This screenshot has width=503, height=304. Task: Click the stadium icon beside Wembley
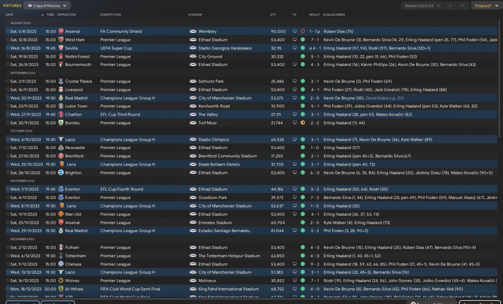click(x=193, y=31)
